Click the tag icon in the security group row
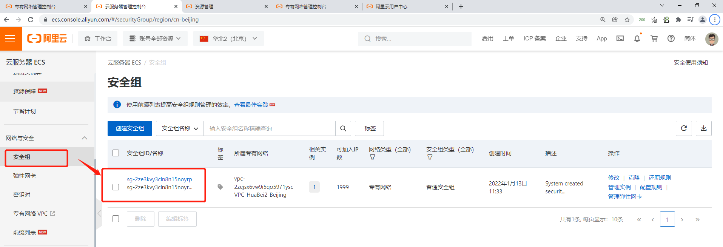Screen dimensions: 723x247 (220, 187)
